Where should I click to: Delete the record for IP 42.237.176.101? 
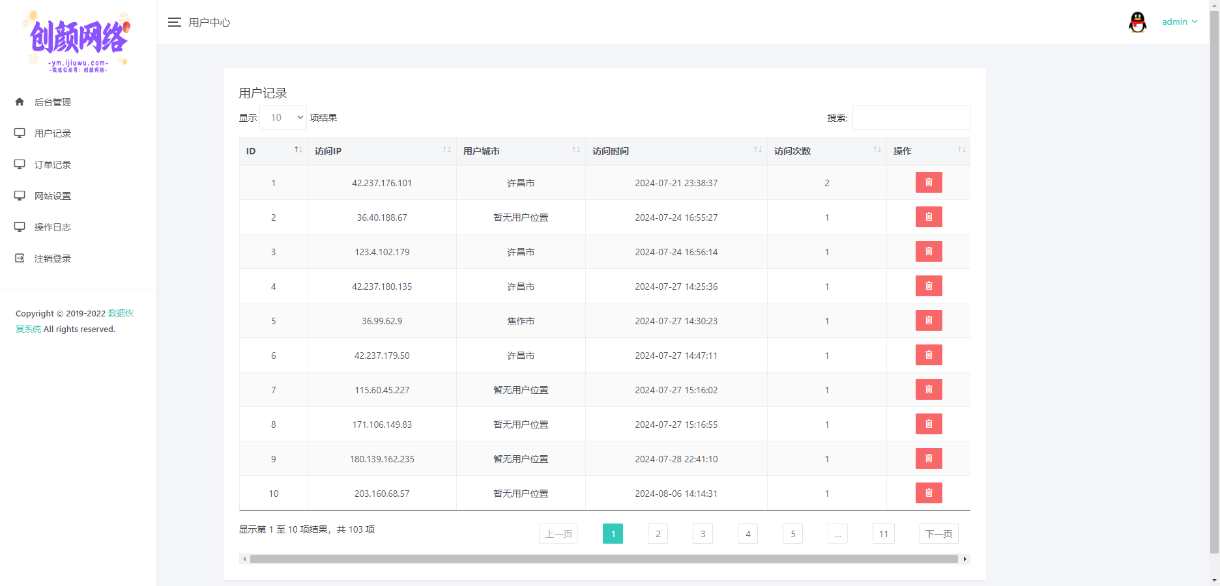pos(928,183)
